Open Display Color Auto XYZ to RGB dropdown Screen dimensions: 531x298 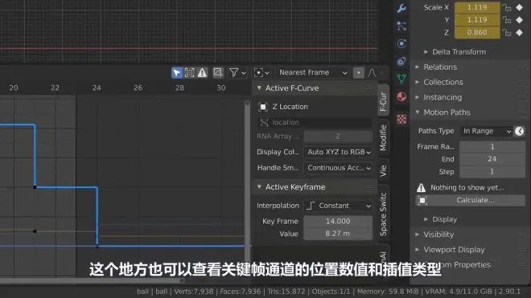(338, 152)
